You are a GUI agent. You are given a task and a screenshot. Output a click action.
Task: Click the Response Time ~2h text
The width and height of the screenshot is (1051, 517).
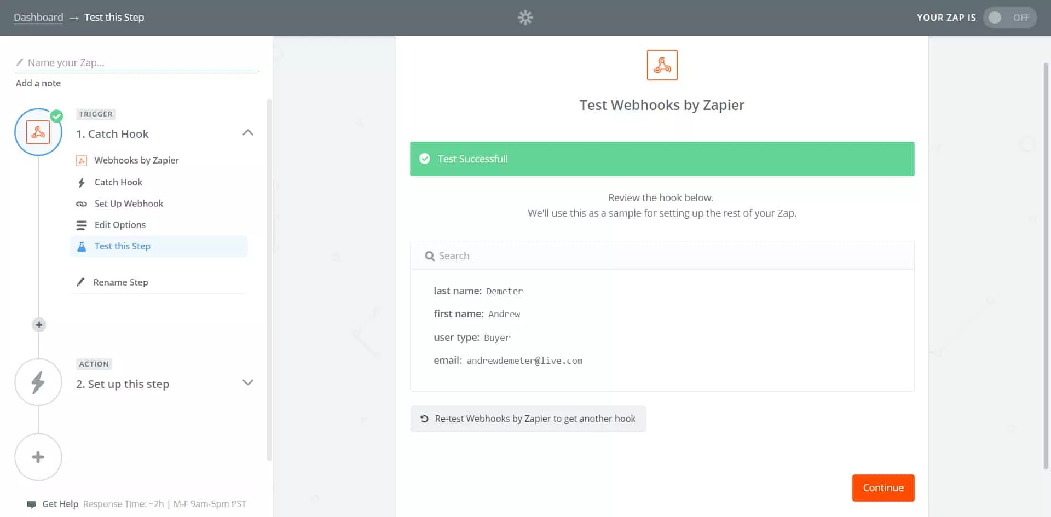(x=124, y=504)
